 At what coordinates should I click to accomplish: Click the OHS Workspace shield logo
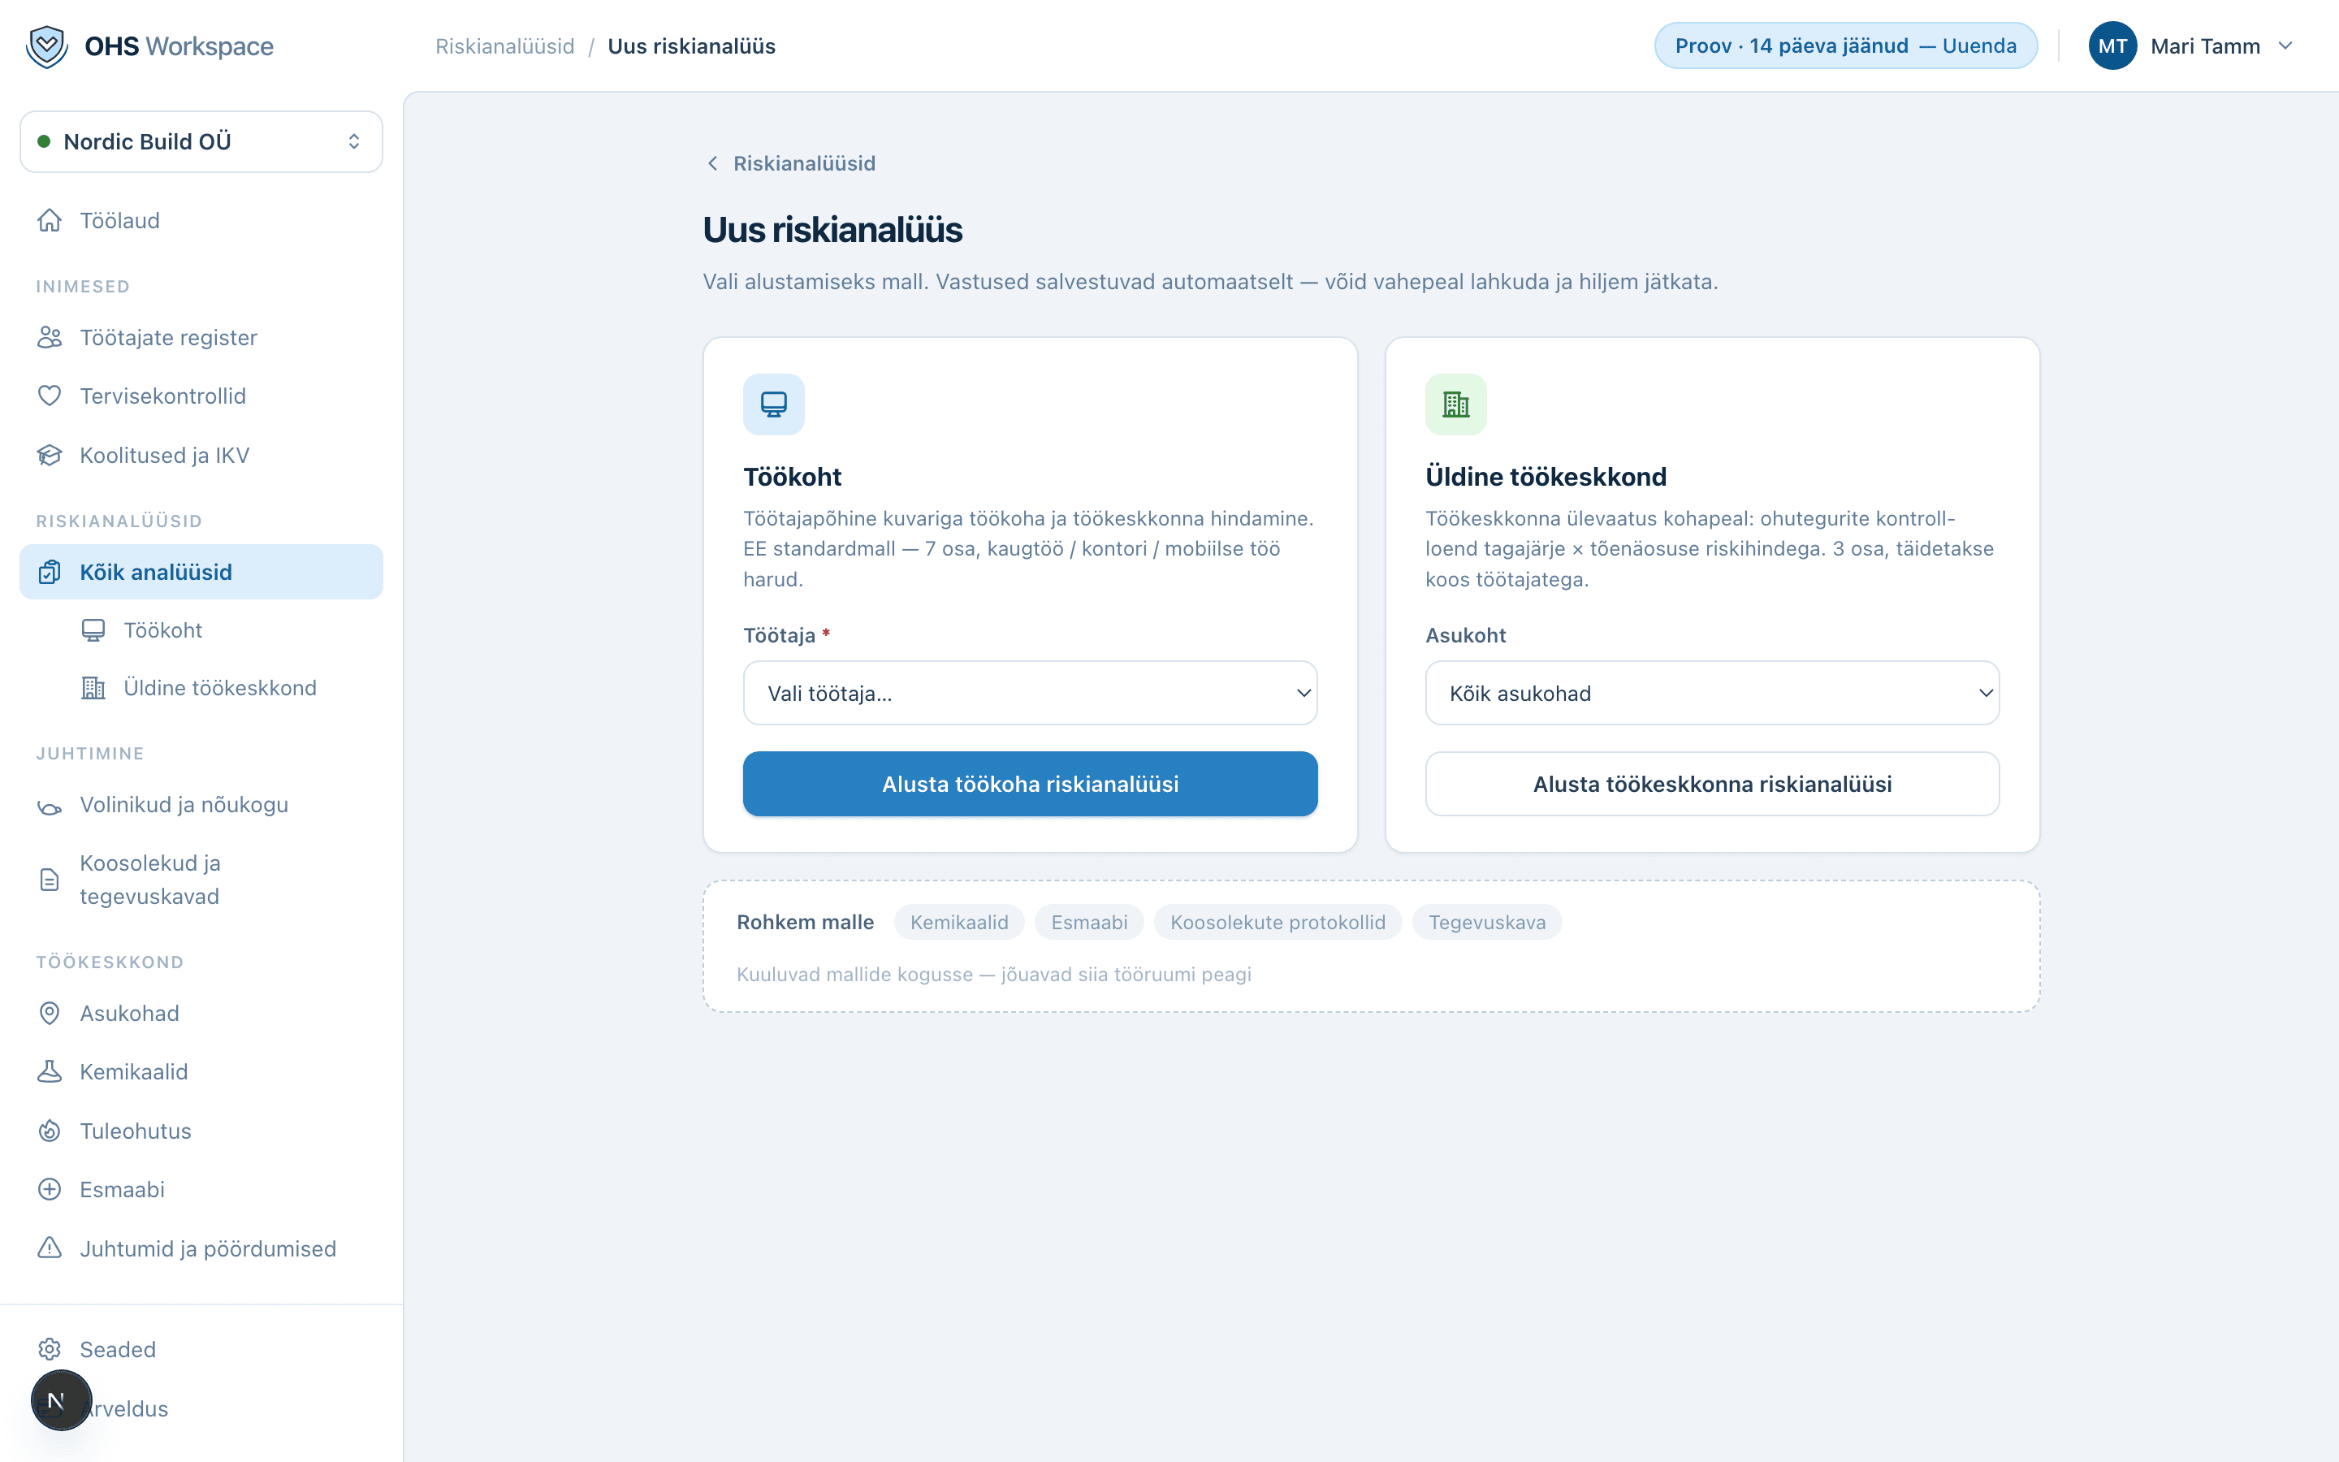pyautogui.click(x=46, y=46)
